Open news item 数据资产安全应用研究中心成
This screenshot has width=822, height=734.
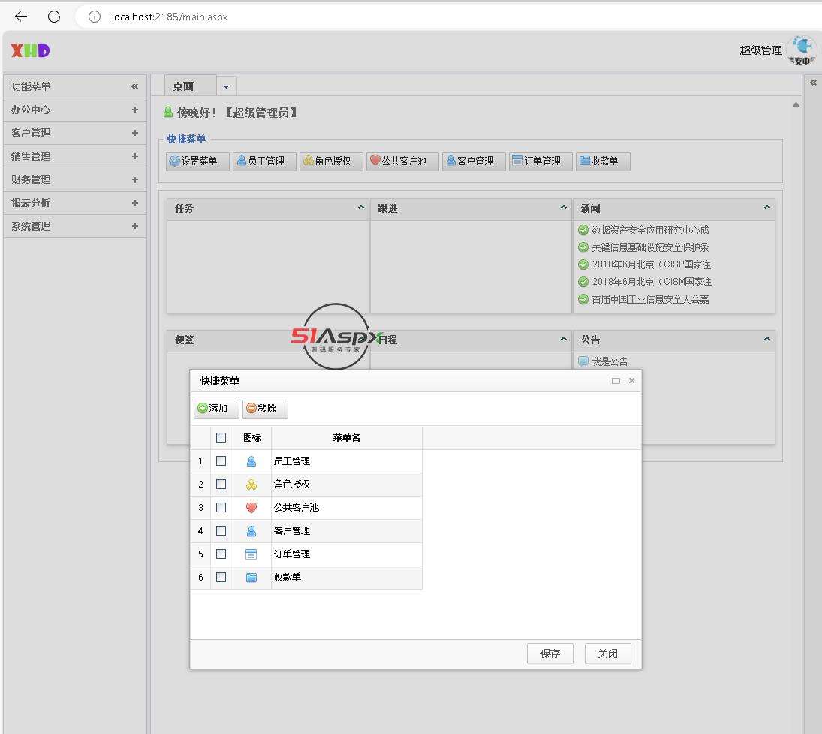pos(649,231)
